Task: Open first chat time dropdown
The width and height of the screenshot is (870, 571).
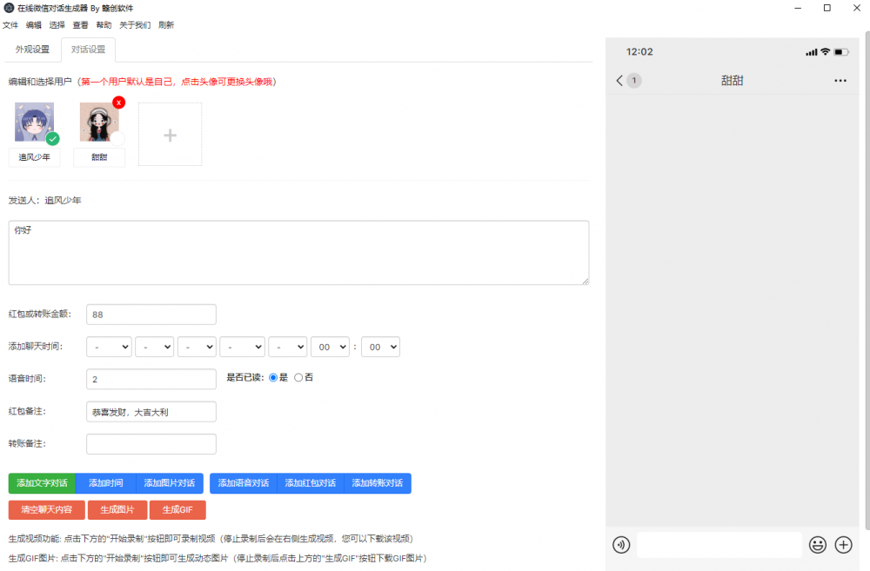Action: (110, 347)
